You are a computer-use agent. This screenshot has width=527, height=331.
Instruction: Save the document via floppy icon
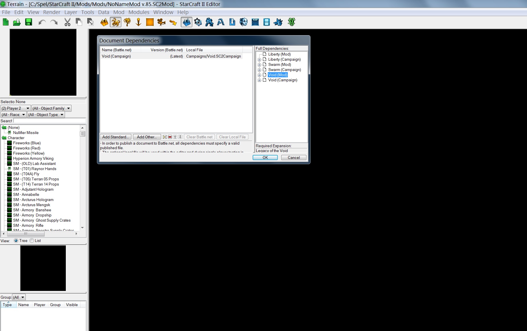pyautogui.click(x=29, y=22)
